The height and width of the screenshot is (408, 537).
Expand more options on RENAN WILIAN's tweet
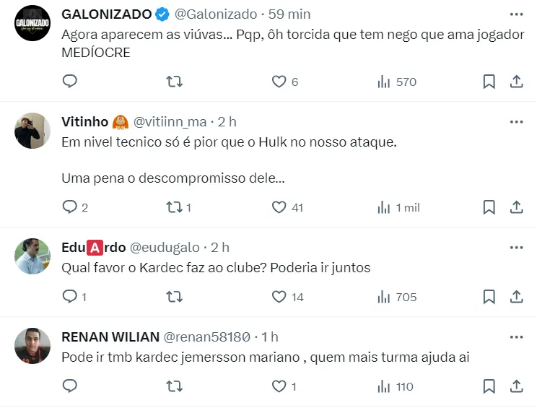coord(516,337)
